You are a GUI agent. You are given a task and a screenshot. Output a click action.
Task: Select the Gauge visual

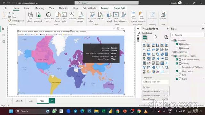click(162, 58)
